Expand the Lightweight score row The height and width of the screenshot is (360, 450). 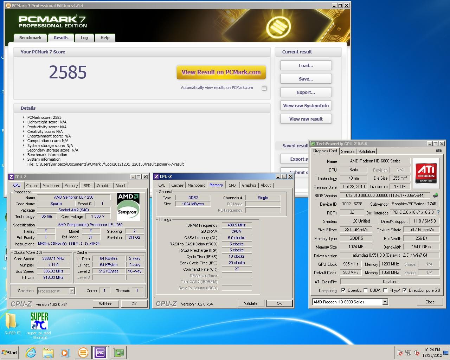[x=24, y=122]
